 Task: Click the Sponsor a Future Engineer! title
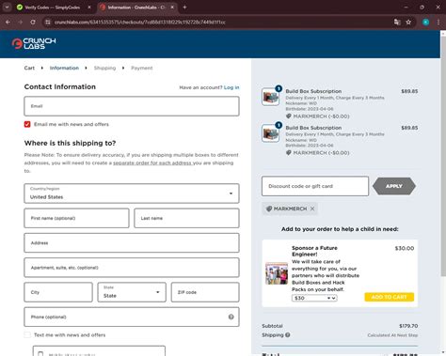point(314,251)
